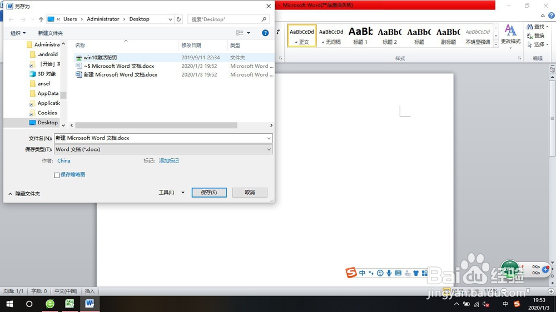556x312 pixels.
Task: Open the Select tool in Word ribbon
Action: (x=537, y=44)
